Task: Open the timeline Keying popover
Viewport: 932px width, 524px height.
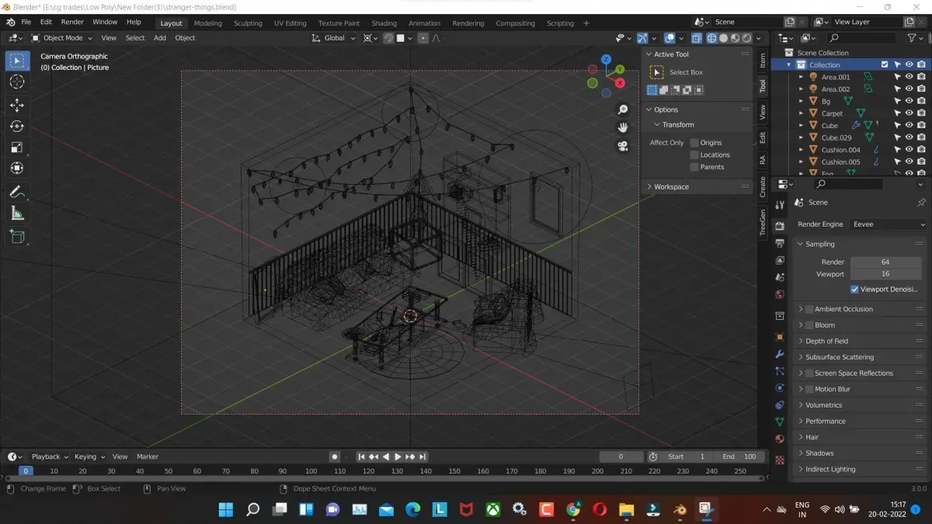Action: [89, 457]
